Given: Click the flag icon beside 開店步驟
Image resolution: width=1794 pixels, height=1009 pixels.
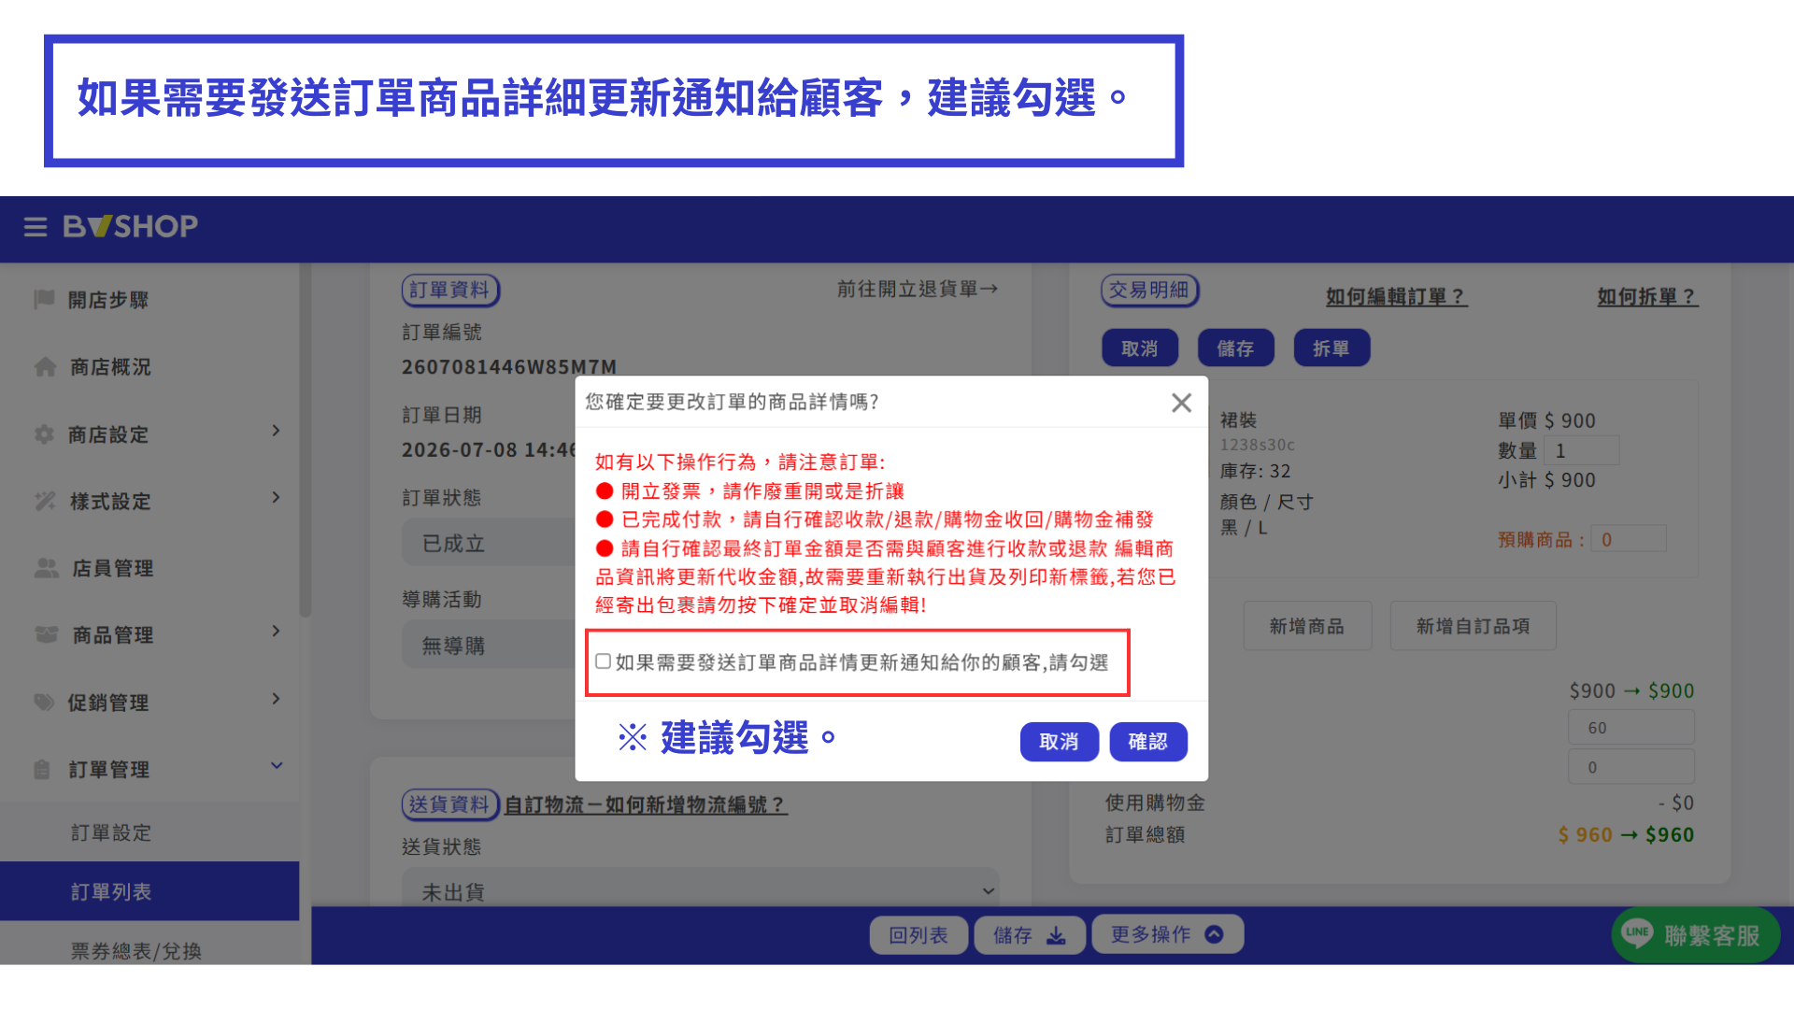Looking at the screenshot, I should tap(44, 299).
